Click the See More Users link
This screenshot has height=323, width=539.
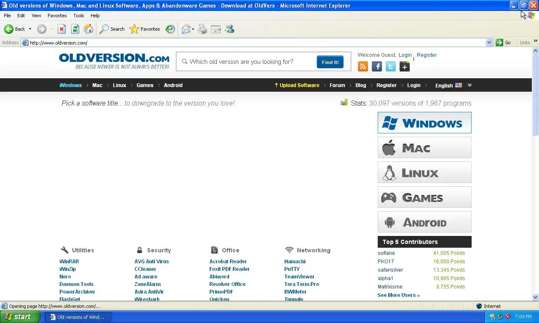tap(399, 295)
